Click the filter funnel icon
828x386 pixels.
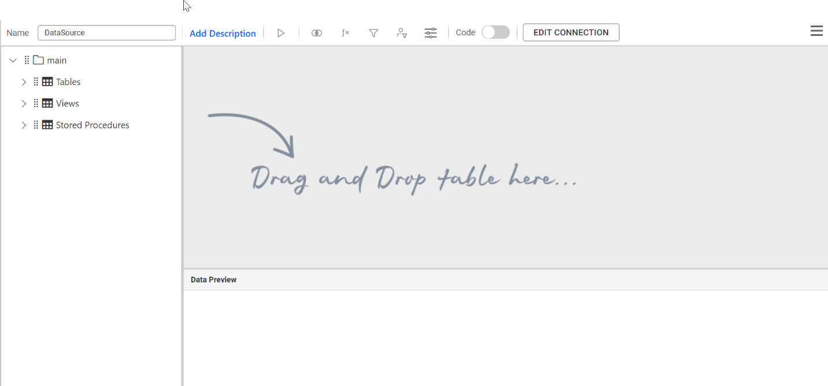[x=374, y=33]
